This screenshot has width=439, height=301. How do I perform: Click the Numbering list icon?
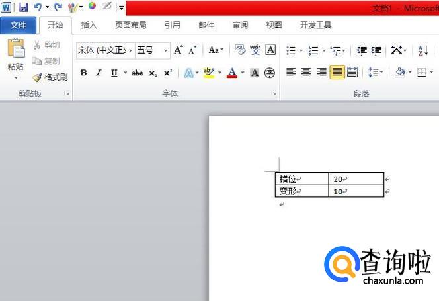(x=313, y=50)
